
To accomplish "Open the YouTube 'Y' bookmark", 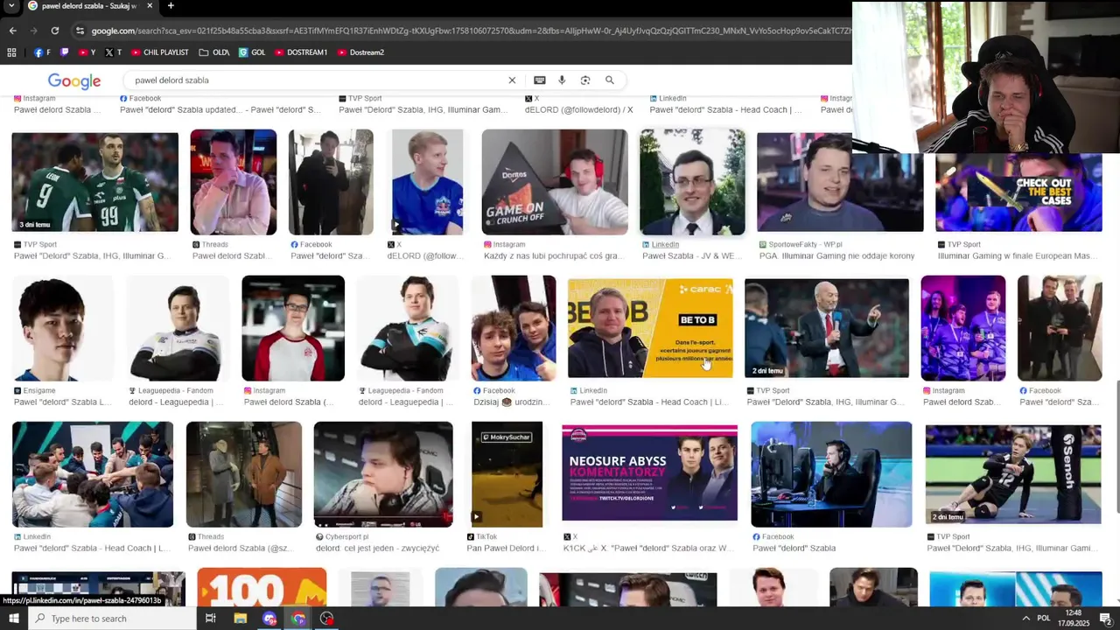I will [87, 52].
